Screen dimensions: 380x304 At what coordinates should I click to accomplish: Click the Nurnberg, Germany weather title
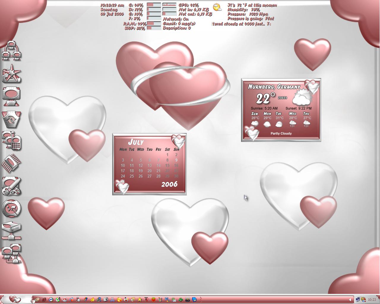274,87
